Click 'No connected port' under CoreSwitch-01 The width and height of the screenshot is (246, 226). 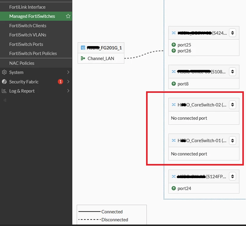coord(189,154)
